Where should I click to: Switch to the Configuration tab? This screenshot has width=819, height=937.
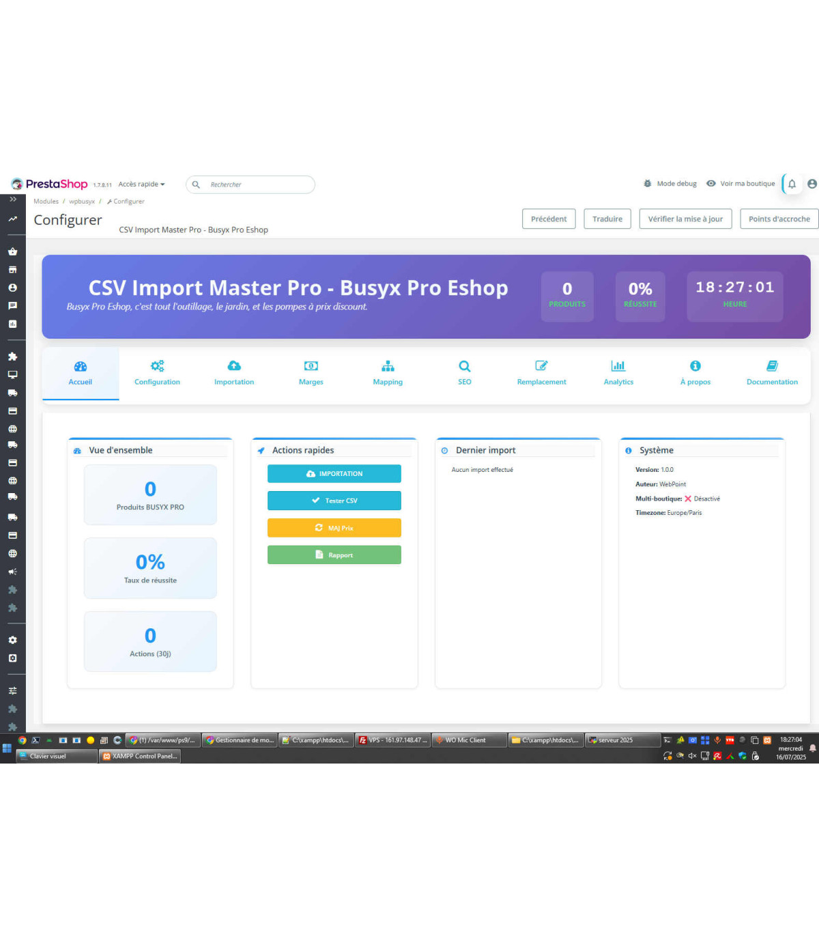(x=157, y=373)
